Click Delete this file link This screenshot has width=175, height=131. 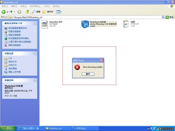(x=14, y=45)
